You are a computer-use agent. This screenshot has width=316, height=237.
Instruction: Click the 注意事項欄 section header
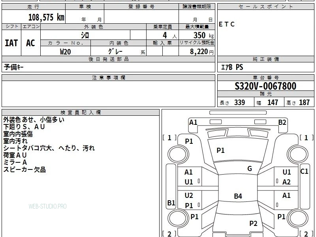point(108,77)
